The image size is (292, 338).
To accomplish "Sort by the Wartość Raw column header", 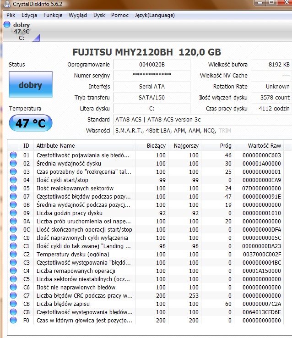I will click(259, 146).
